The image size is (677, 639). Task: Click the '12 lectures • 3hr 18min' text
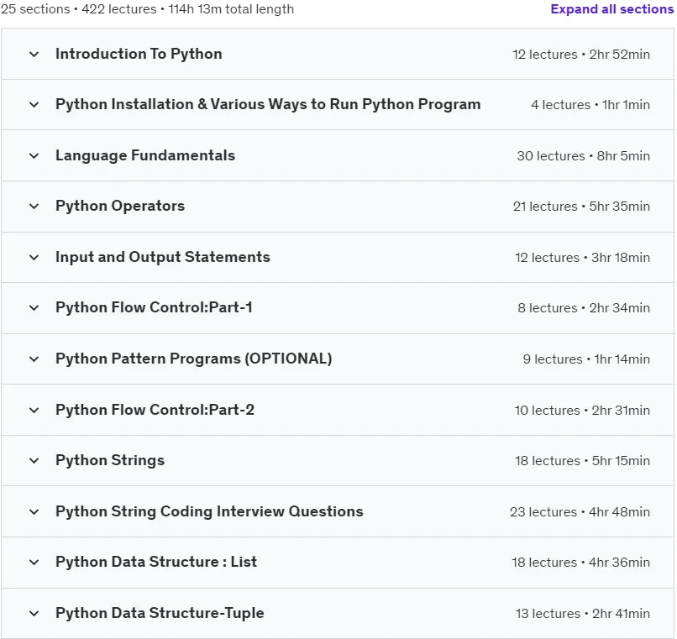coord(582,258)
